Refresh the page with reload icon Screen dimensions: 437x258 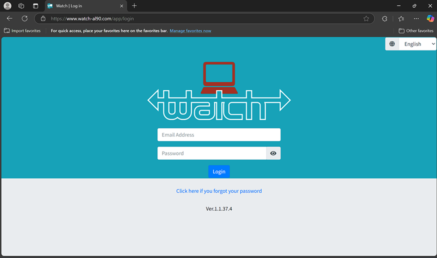[25, 18]
